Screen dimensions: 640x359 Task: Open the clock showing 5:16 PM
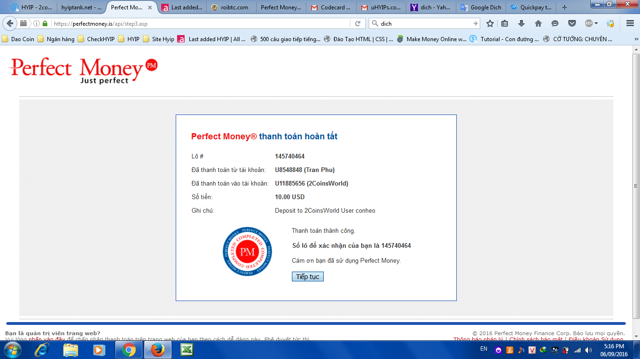click(x=614, y=350)
